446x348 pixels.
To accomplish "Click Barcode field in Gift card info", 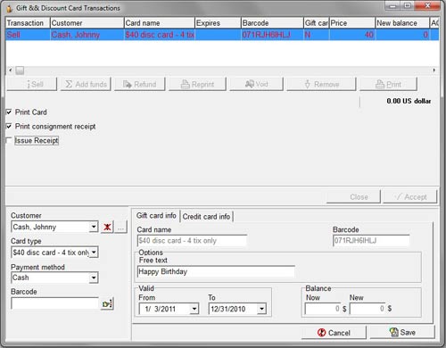I will (x=371, y=241).
